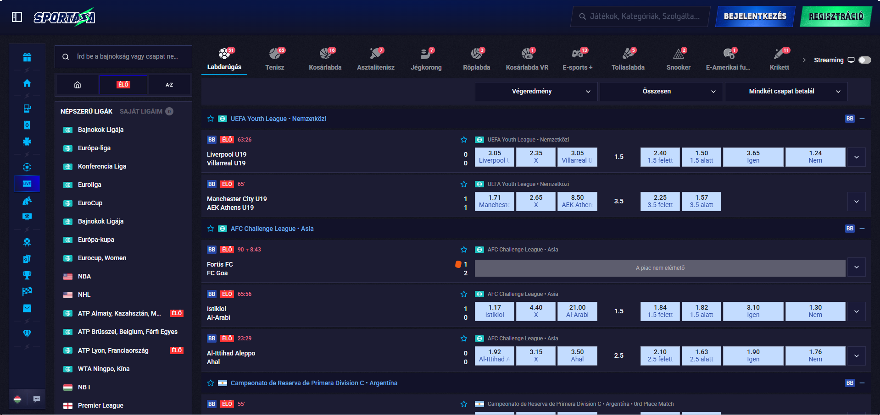Select the ÉLŐ live filter tab
This screenshot has width=880, height=415.
tap(123, 85)
